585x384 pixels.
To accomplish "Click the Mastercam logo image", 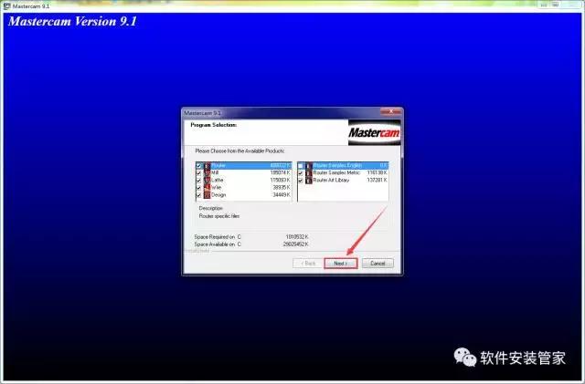I will click(374, 132).
